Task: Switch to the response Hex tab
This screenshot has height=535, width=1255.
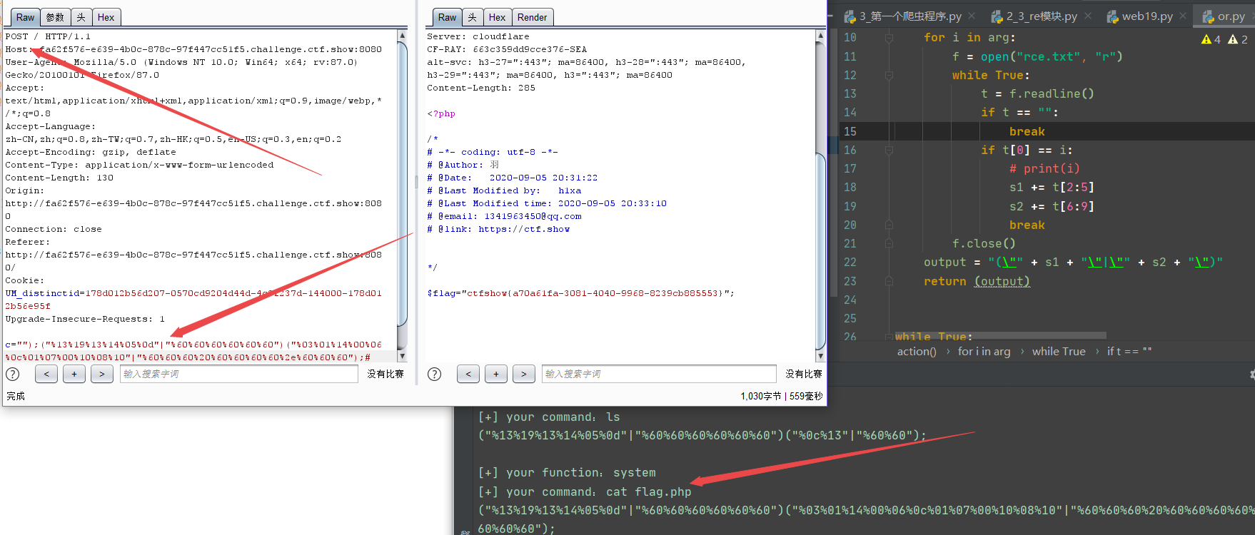Action: [x=497, y=17]
